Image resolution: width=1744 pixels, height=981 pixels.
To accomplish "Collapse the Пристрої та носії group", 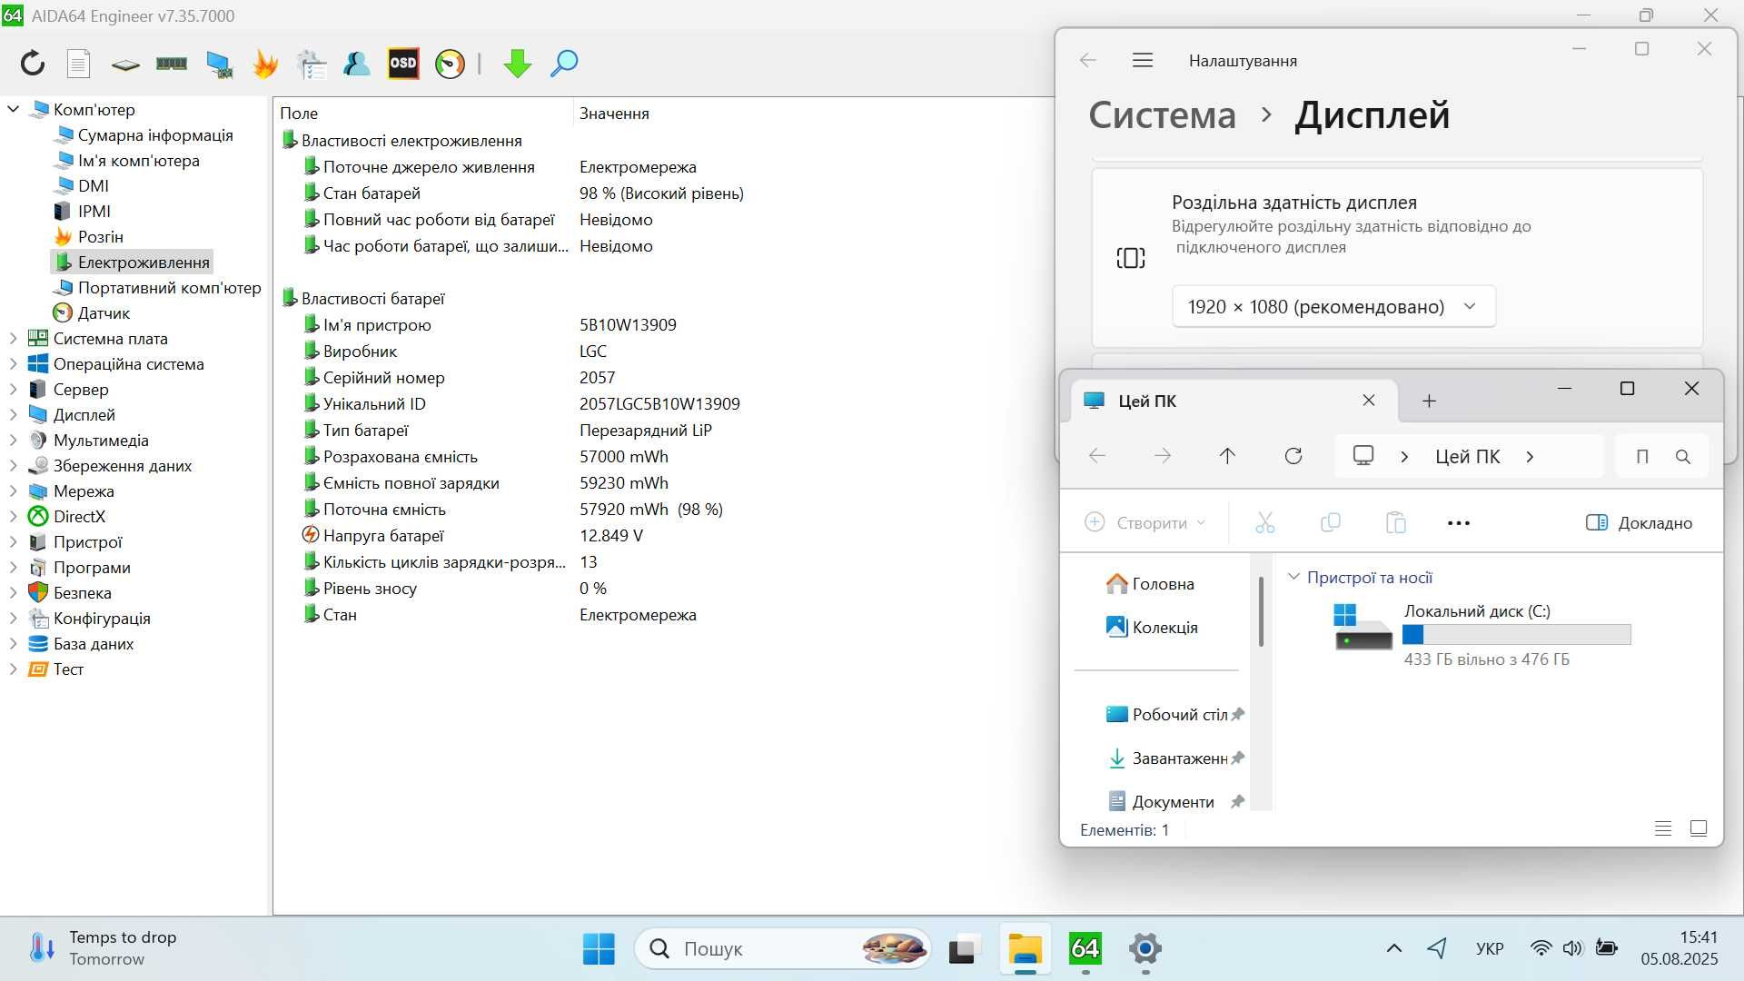I will click(x=1293, y=577).
